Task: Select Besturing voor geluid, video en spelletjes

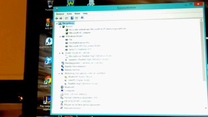Action: point(85,73)
